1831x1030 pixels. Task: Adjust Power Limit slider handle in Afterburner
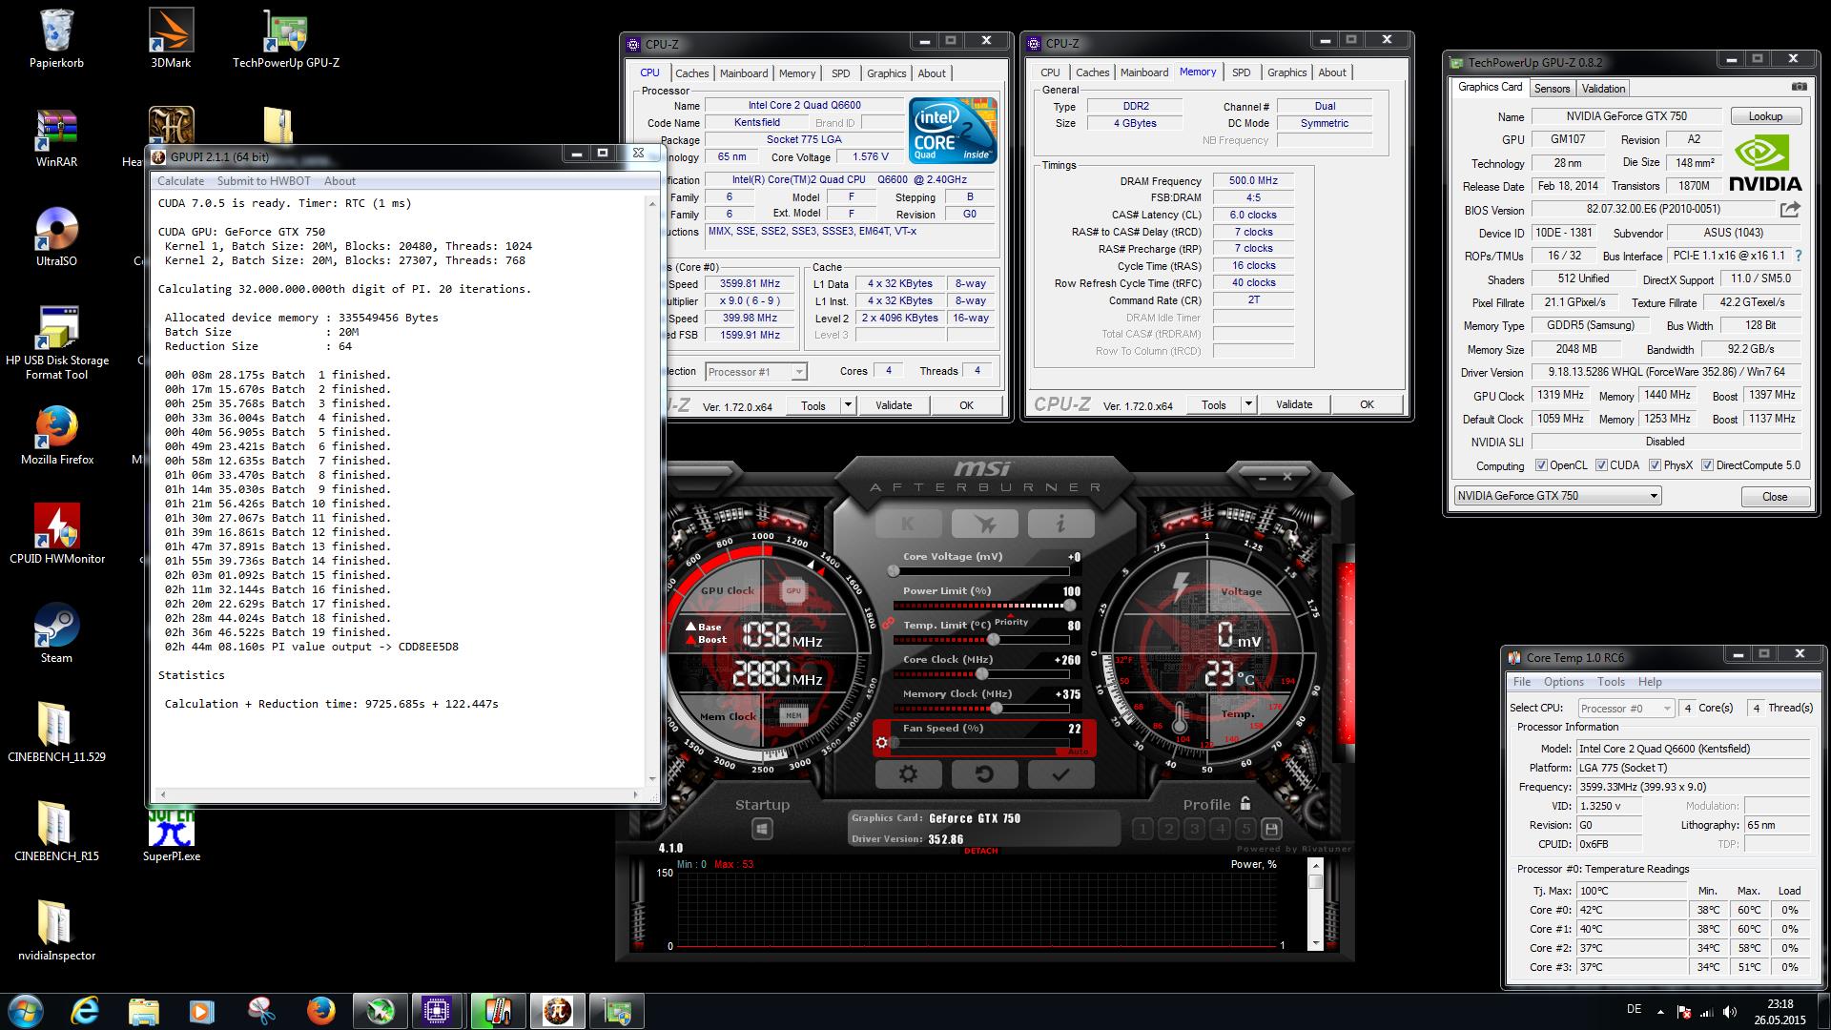(x=1069, y=606)
